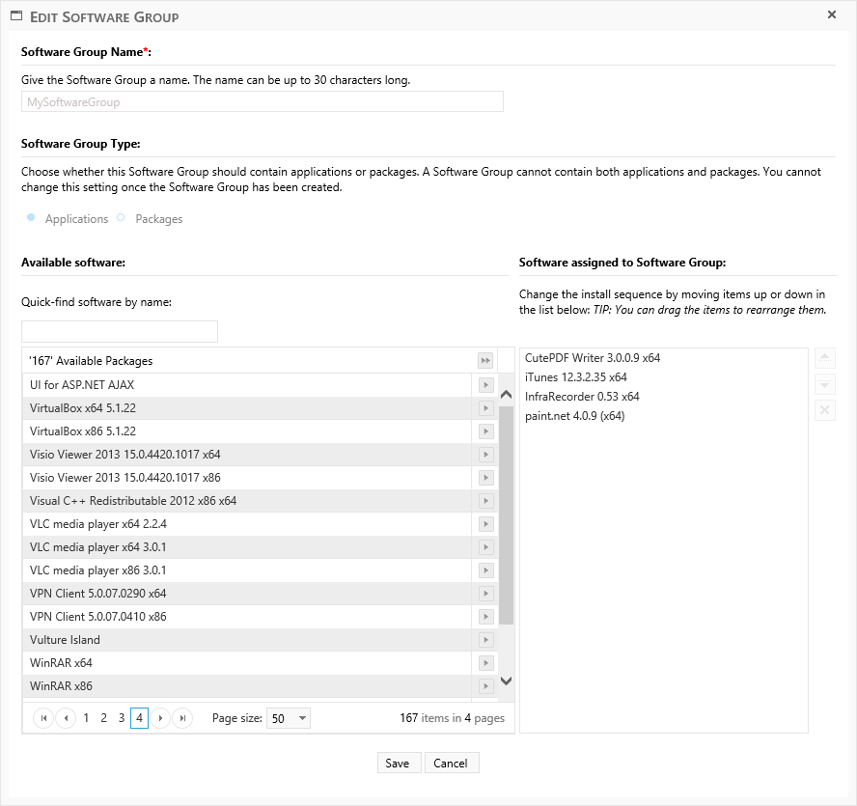The height and width of the screenshot is (806, 857).
Task: Add Vulture Island using its arrow icon
Action: 486,640
